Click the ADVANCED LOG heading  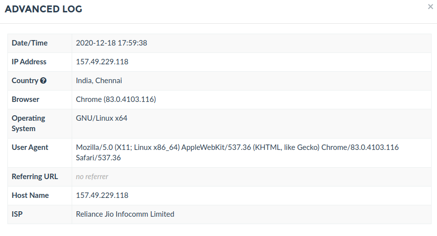44,9
